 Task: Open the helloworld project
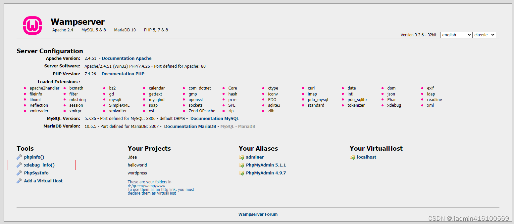pyautogui.click(x=136, y=165)
